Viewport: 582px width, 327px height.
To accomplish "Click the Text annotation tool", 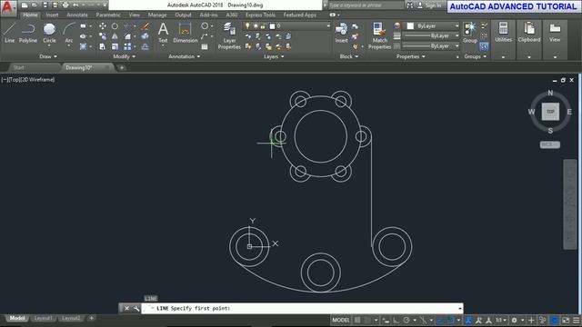I will point(163,33).
